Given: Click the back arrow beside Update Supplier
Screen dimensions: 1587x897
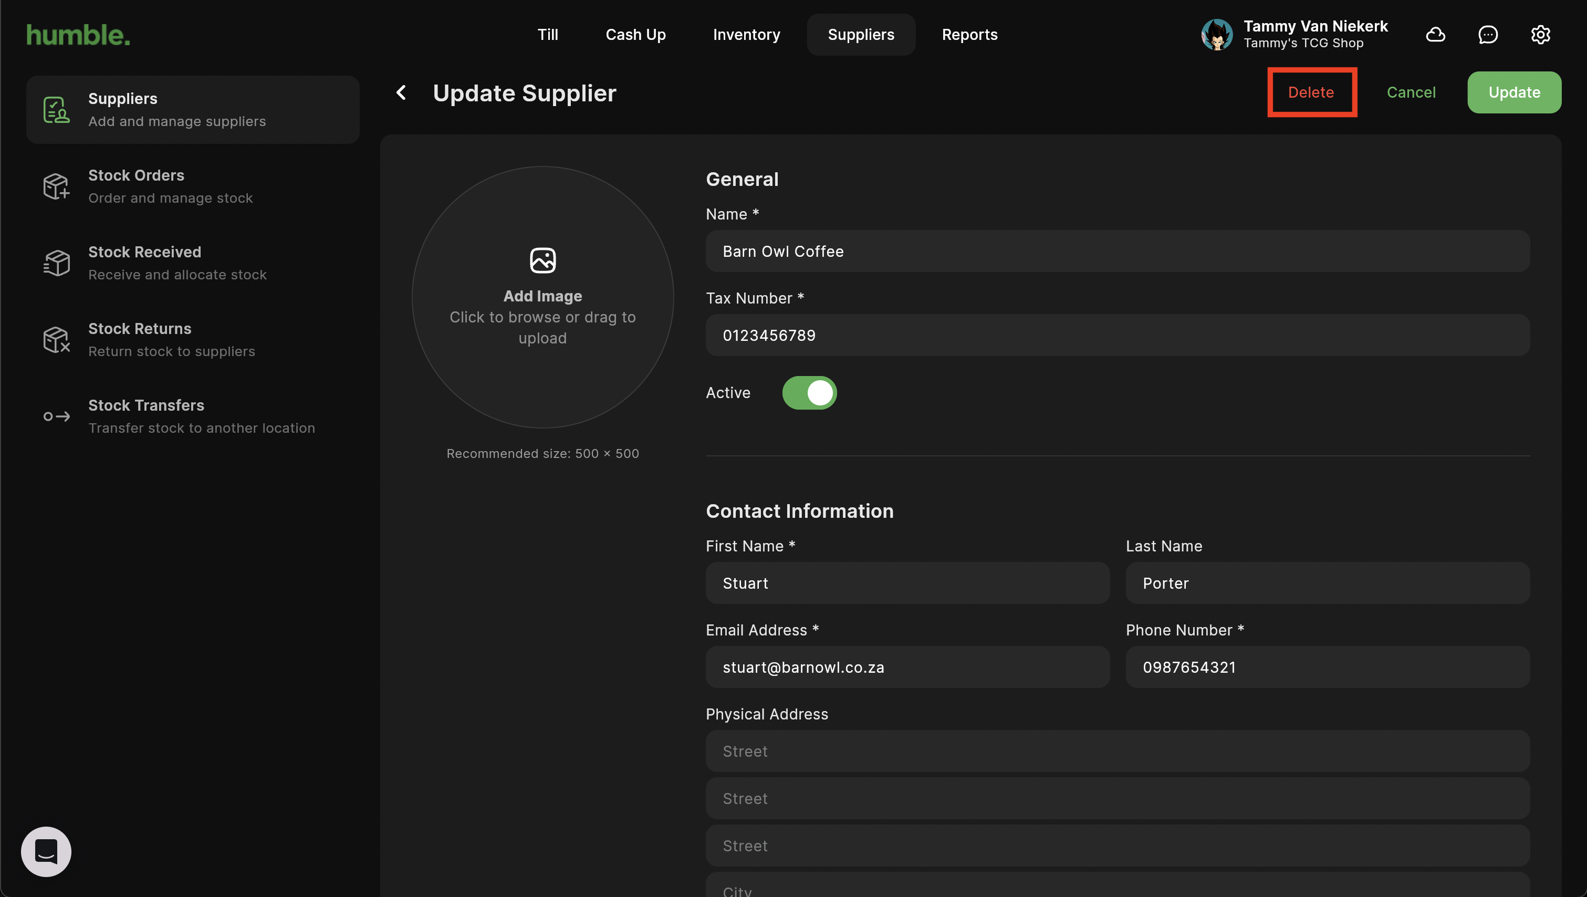Looking at the screenshot, I should click(401, 93).
